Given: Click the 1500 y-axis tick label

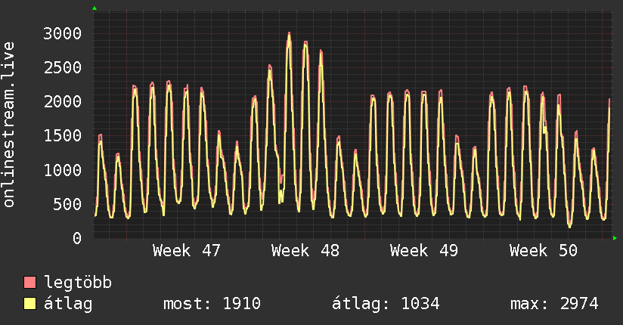Looking at the screenshot, I should point(63,136).
